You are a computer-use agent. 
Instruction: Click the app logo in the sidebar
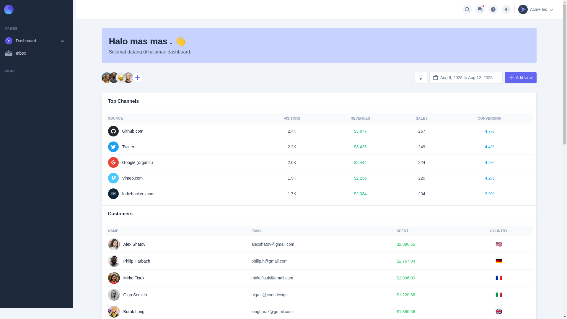point(9,9)
